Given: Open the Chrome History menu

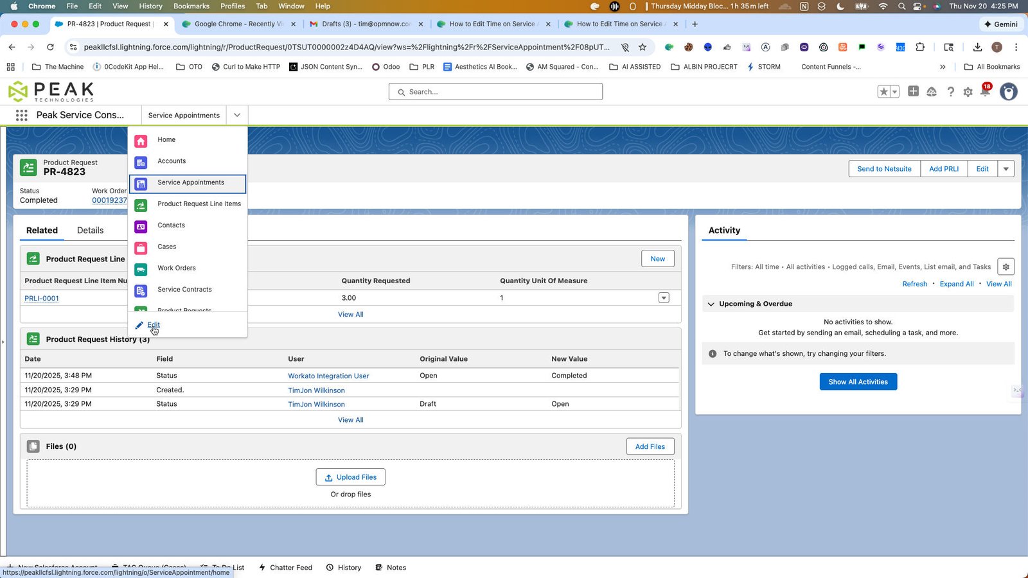Looking at the screenshot, I should [x=150, y=6].
